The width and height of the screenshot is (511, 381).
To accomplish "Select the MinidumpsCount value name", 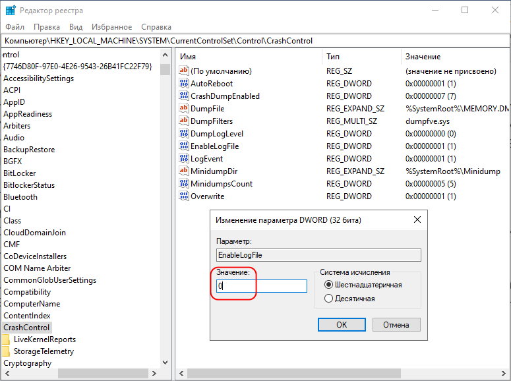I will 222,183.
